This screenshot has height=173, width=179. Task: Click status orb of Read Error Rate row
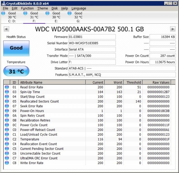coord(7,87)
